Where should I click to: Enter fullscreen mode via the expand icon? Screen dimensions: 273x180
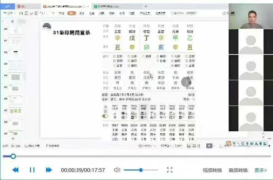(x=170, y=170)
